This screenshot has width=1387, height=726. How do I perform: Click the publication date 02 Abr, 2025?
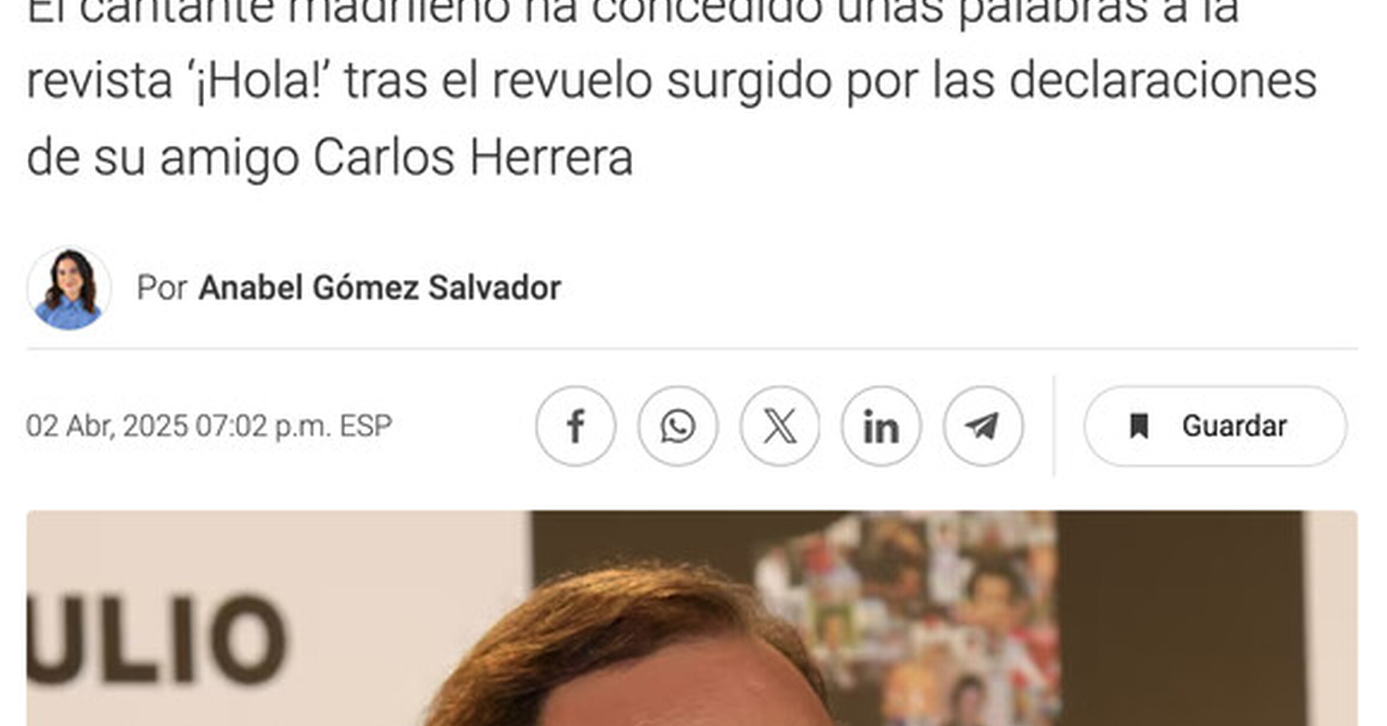tap(108, 426)
